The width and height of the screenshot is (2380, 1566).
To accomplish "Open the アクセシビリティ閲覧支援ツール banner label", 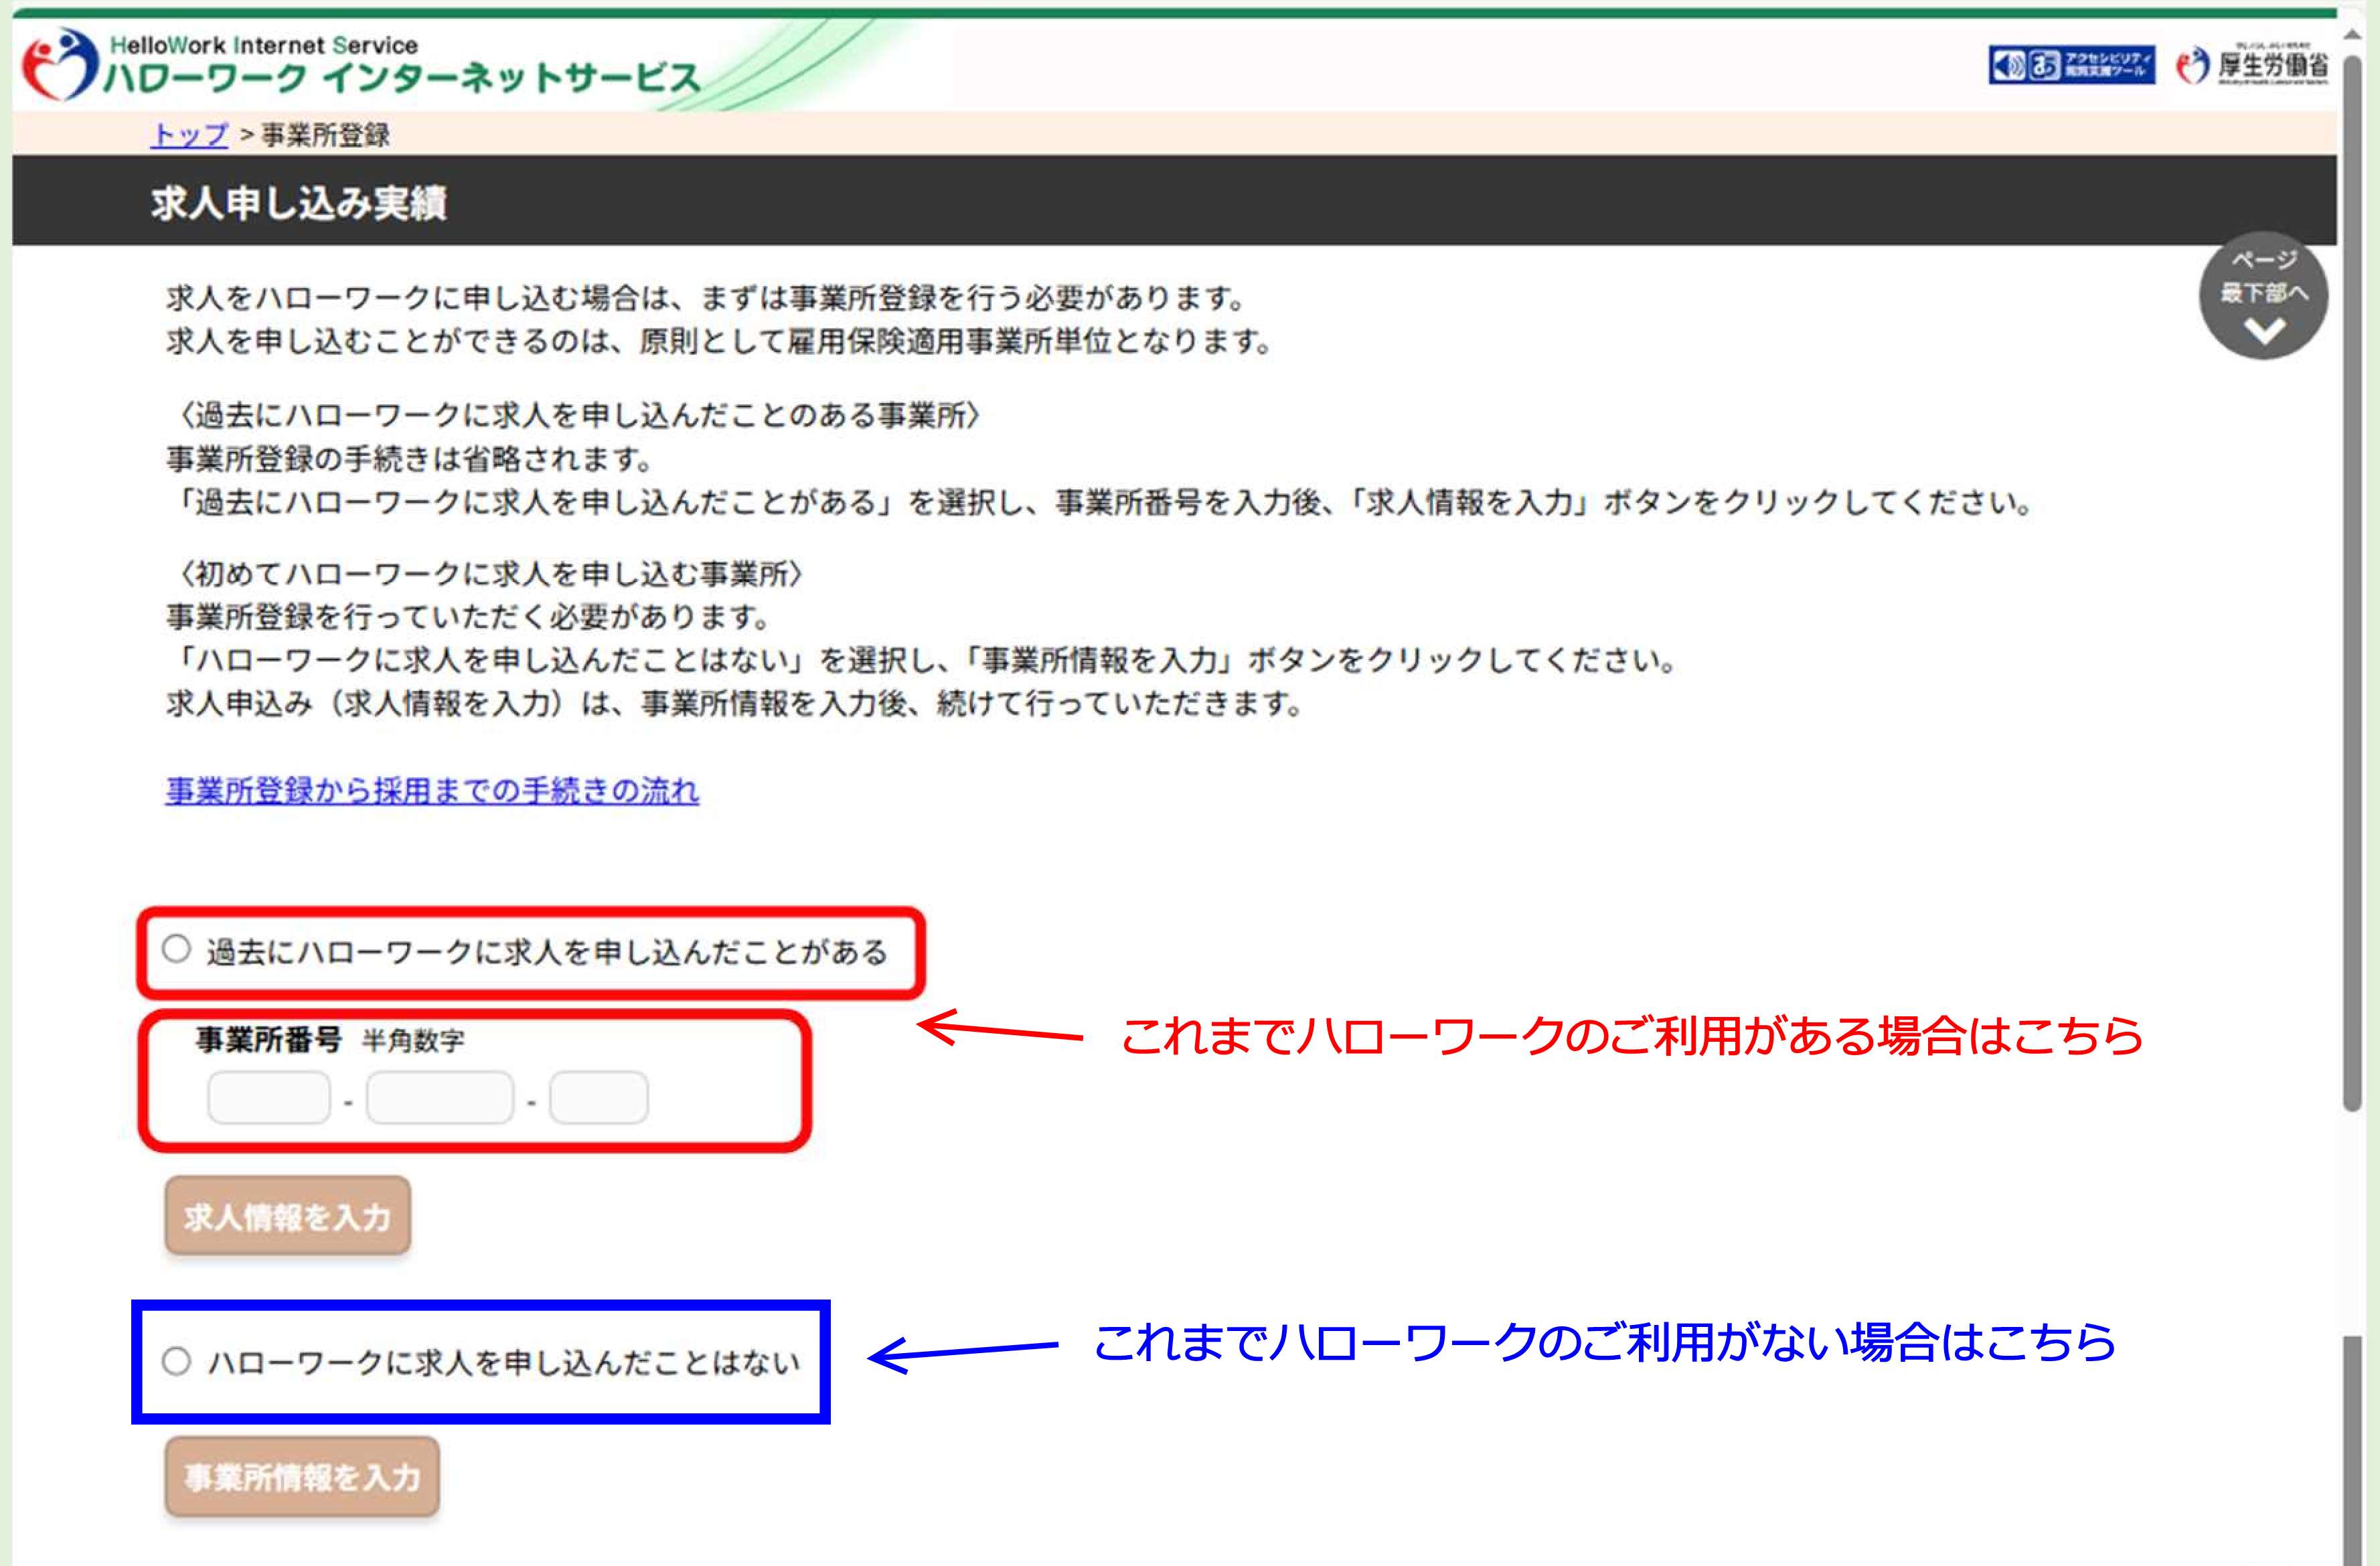I will click(2108, 66).
